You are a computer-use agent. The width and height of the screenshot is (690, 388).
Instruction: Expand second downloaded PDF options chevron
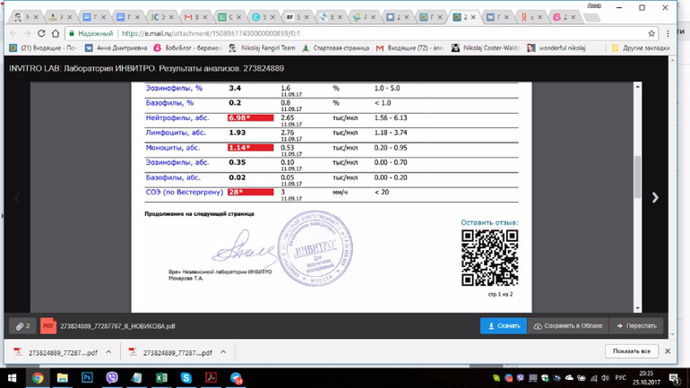[223, 352]
